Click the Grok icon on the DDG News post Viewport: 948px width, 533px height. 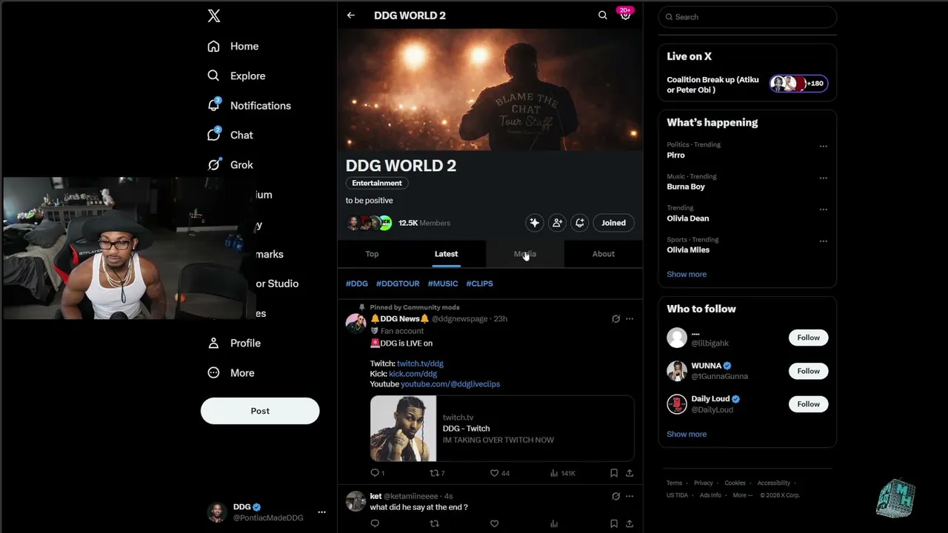615,319
